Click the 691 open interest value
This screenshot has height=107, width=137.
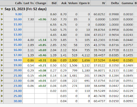tap(87, 81)
